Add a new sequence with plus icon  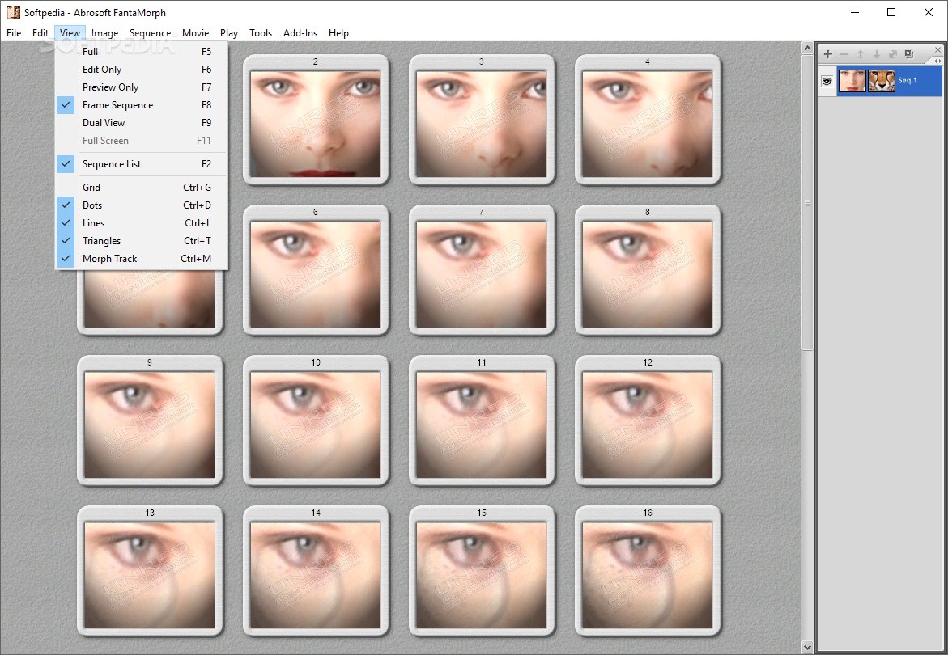[827, 54]
